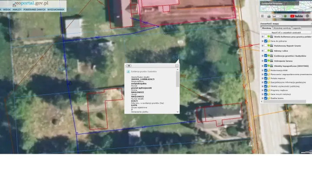Click layer service icon of Obiekty topograficzne
Screen dimensions: 312x182
point(271,66)
